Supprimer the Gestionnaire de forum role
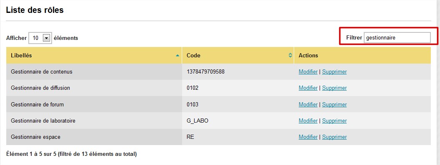 [x=334, y=104]
